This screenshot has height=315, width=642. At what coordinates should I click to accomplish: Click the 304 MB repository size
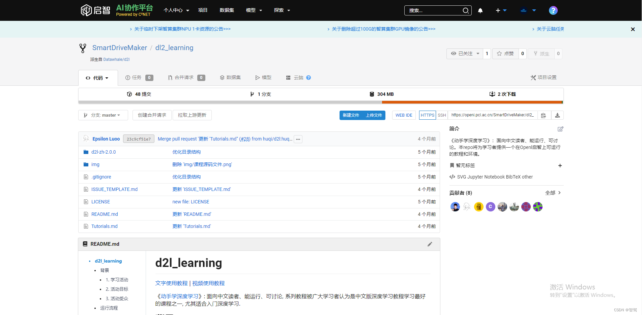381,94
